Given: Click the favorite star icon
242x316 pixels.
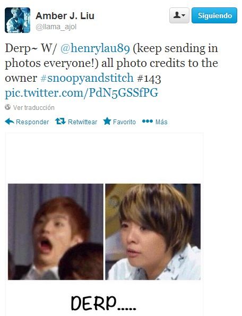Looking at the screenshot, I should [107, 121].
